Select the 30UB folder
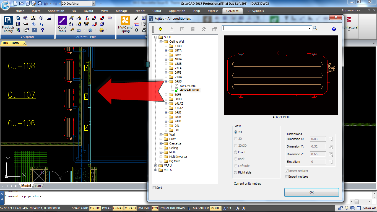The height and width of the screenshot is (212, 377). pos(178,99)
